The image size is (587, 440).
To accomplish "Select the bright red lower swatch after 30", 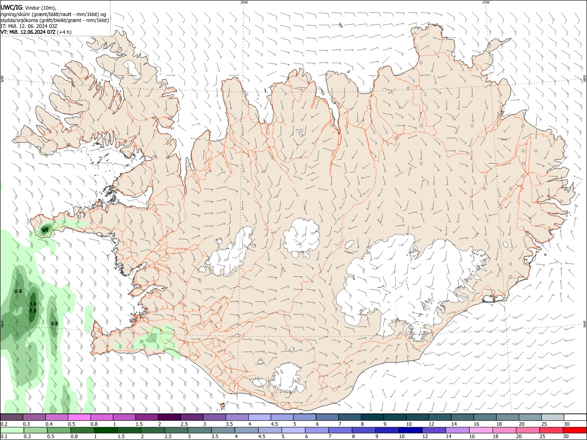I will (575, 430).
